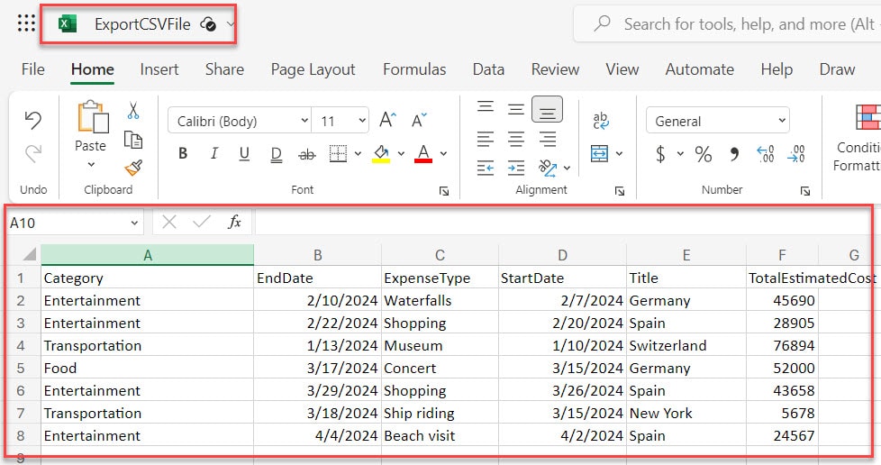Toggle Strikethrough formatting

[x=307, y=154]
